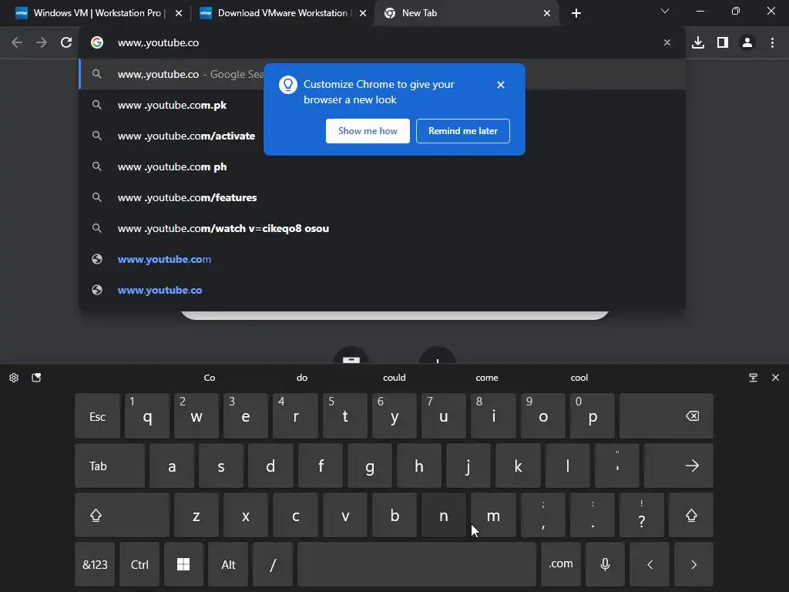Toggle the side panel icon
Image resolution: width=789 pixels, height=592 pixels.
click(x=723, y=43)
